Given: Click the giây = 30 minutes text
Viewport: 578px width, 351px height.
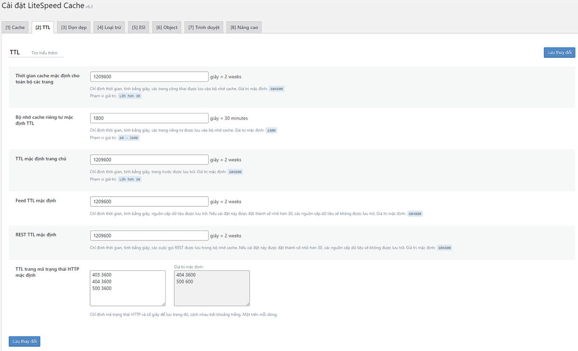Looking at the screenshot, I should pyautogui.click(x=229, y=118).
